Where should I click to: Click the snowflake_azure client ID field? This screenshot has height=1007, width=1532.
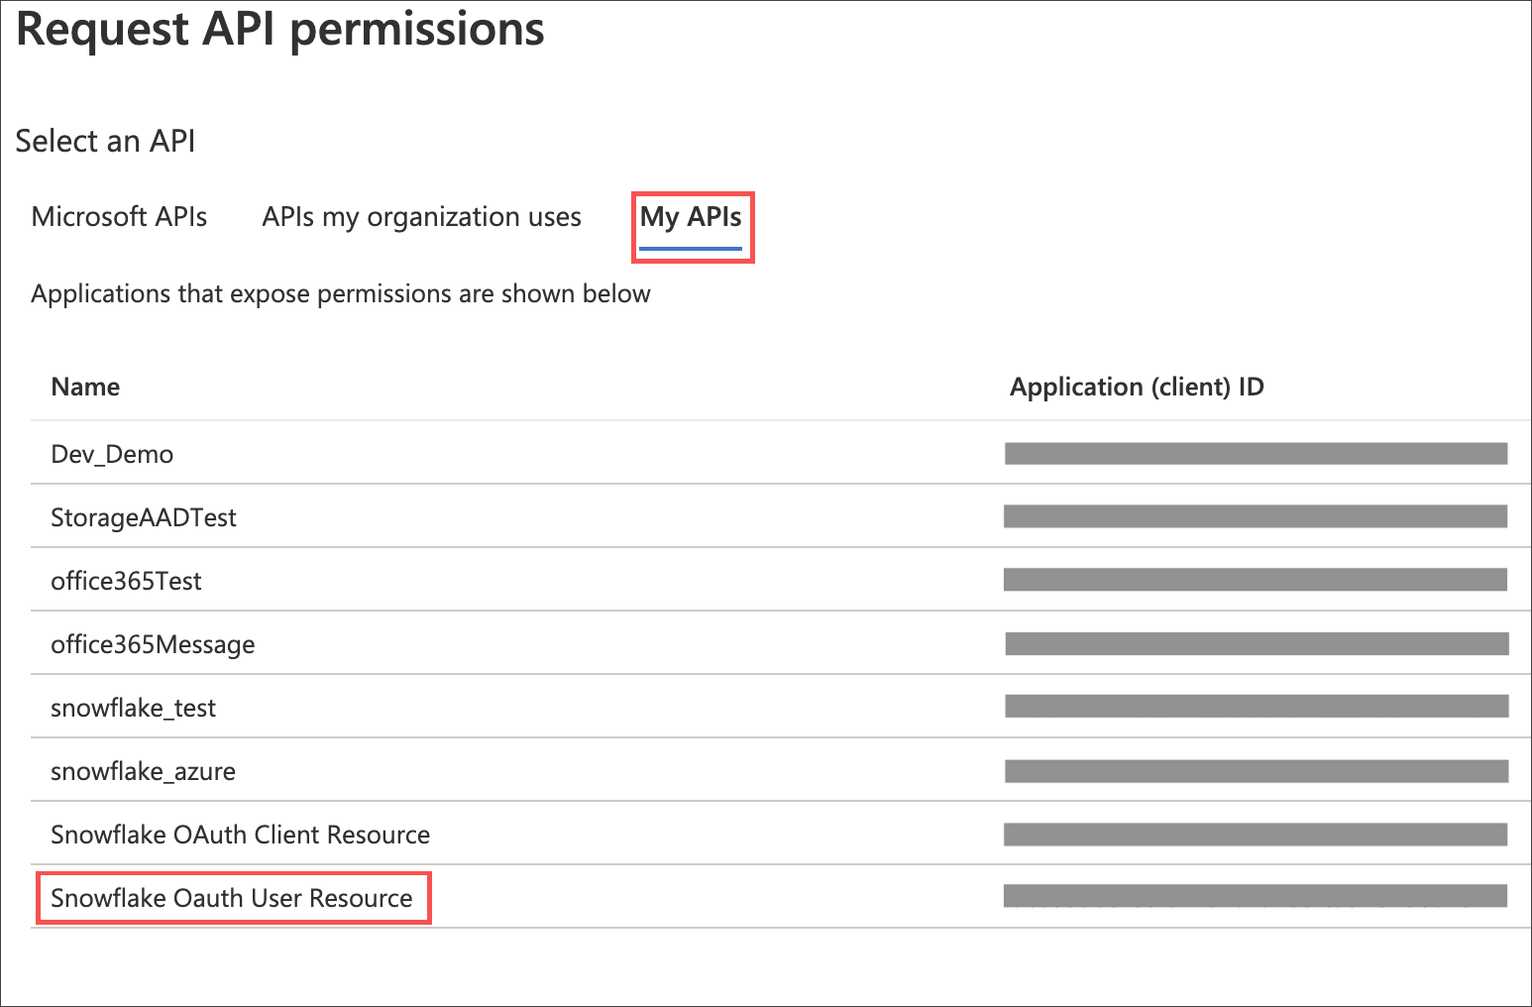(x=1255, y=769)
